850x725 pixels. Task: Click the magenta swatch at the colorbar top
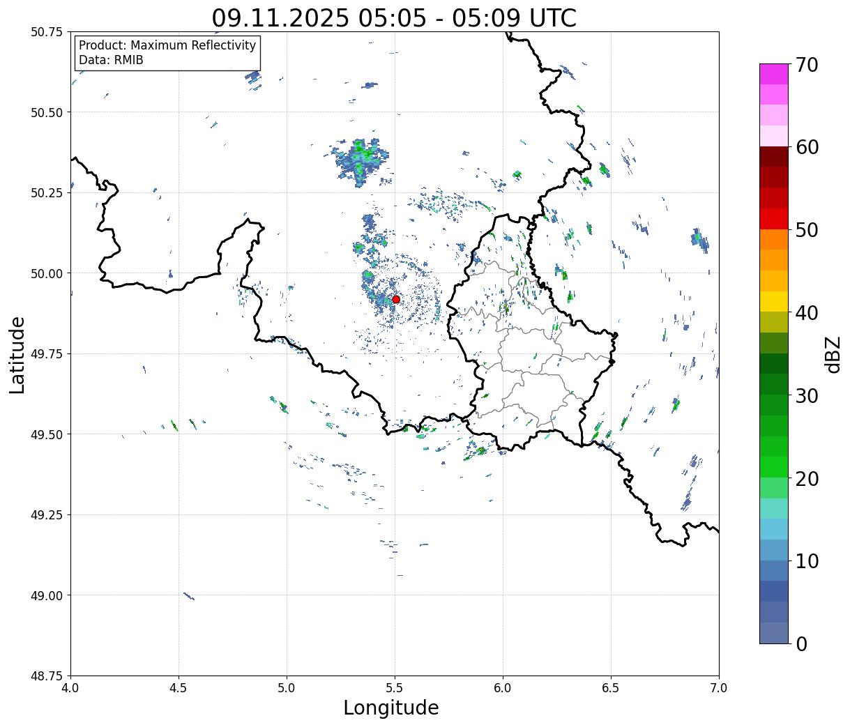(x=774, y=74)
